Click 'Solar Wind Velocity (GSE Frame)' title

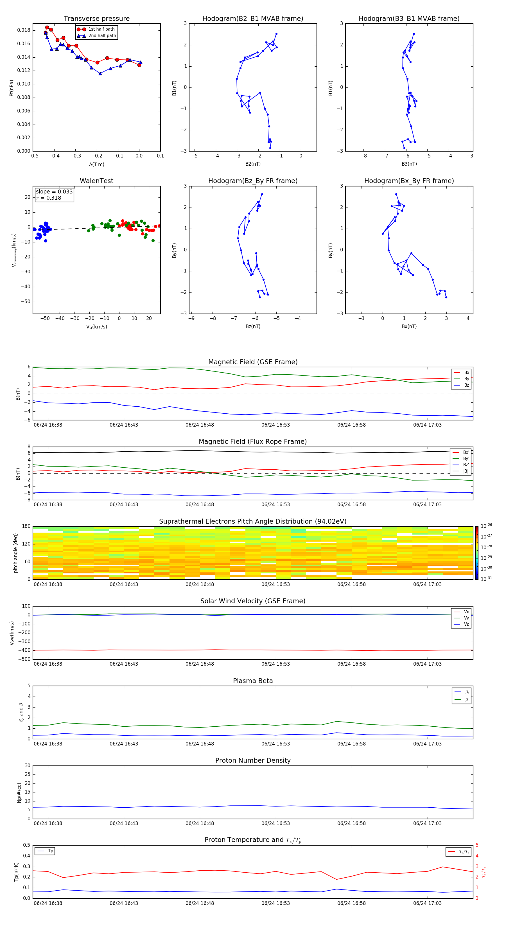click(253, 601)
